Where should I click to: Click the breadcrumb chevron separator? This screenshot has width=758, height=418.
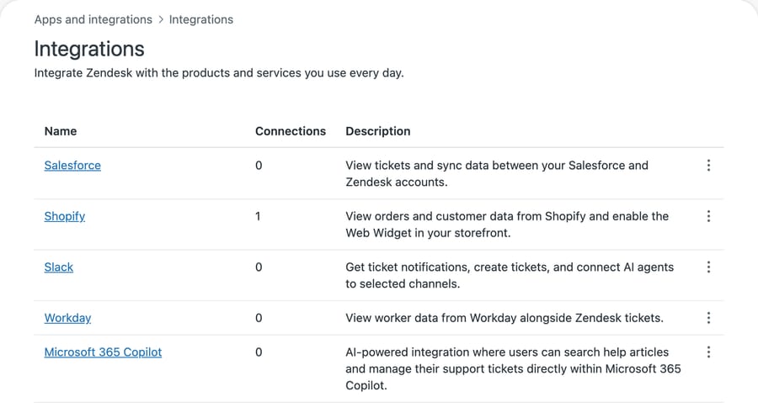point(161,20)
